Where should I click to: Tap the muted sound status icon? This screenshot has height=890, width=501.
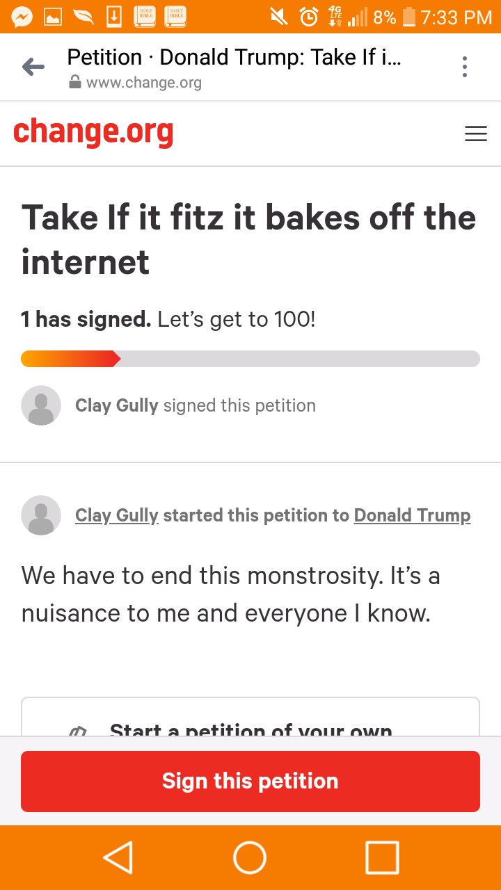point(278,17)
